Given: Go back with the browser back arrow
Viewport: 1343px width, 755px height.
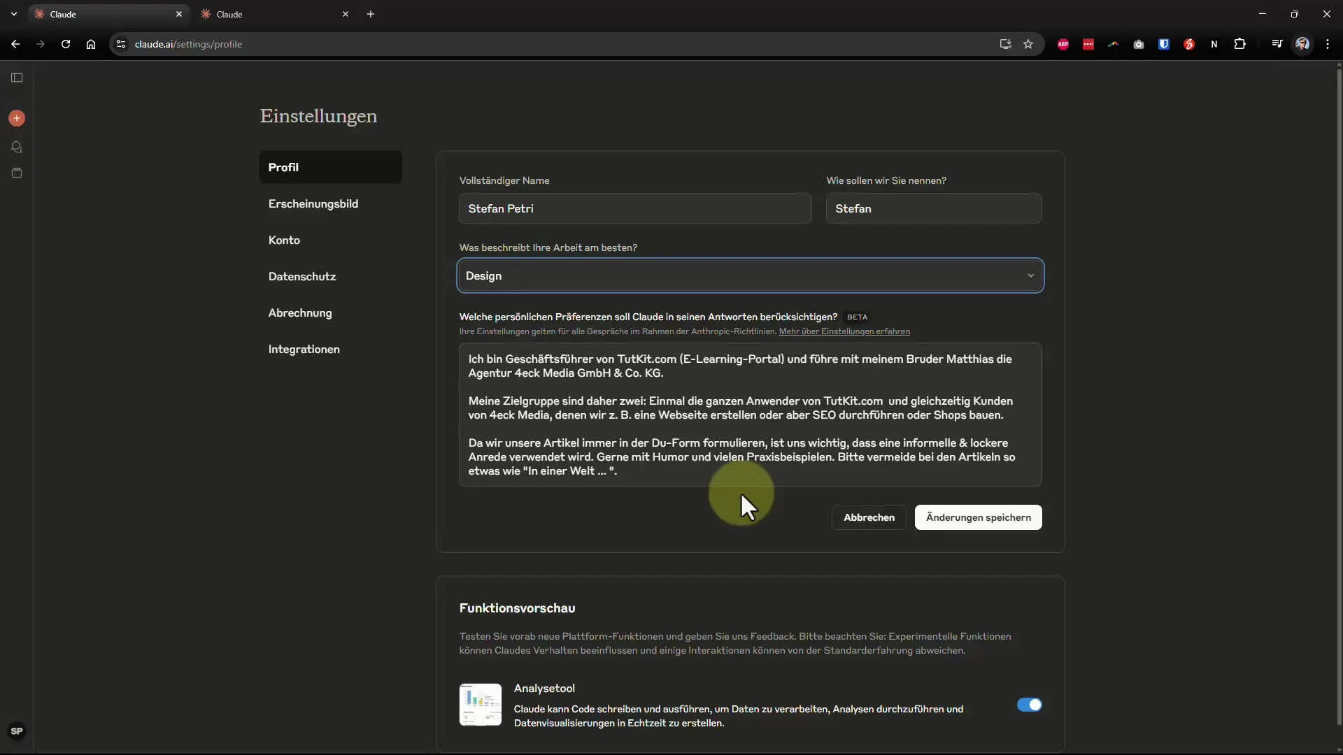Looking at the screenshot, I should [15, 44].
